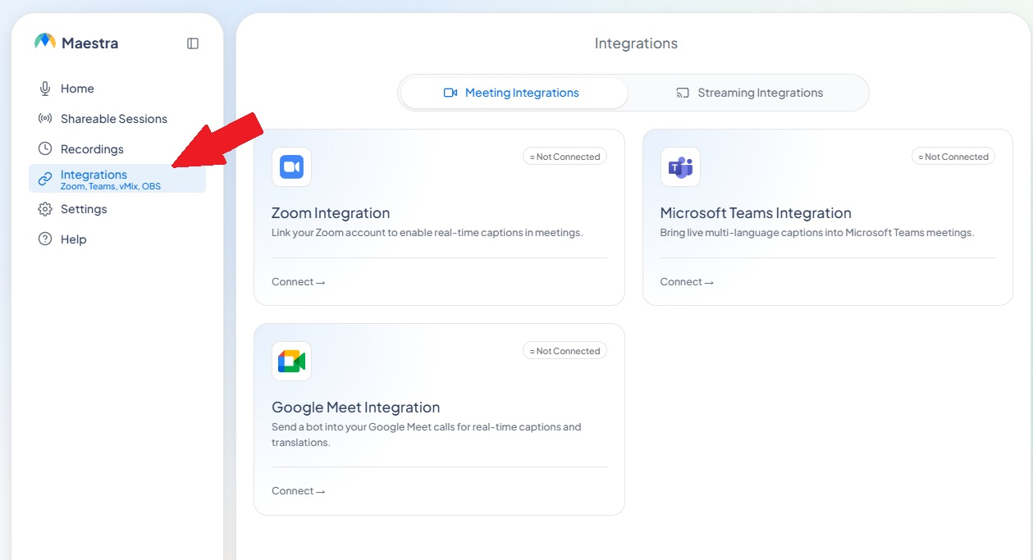Select the Meeting Integrations tab
This screenshot has width=1033, height=560.
point(514,93)
